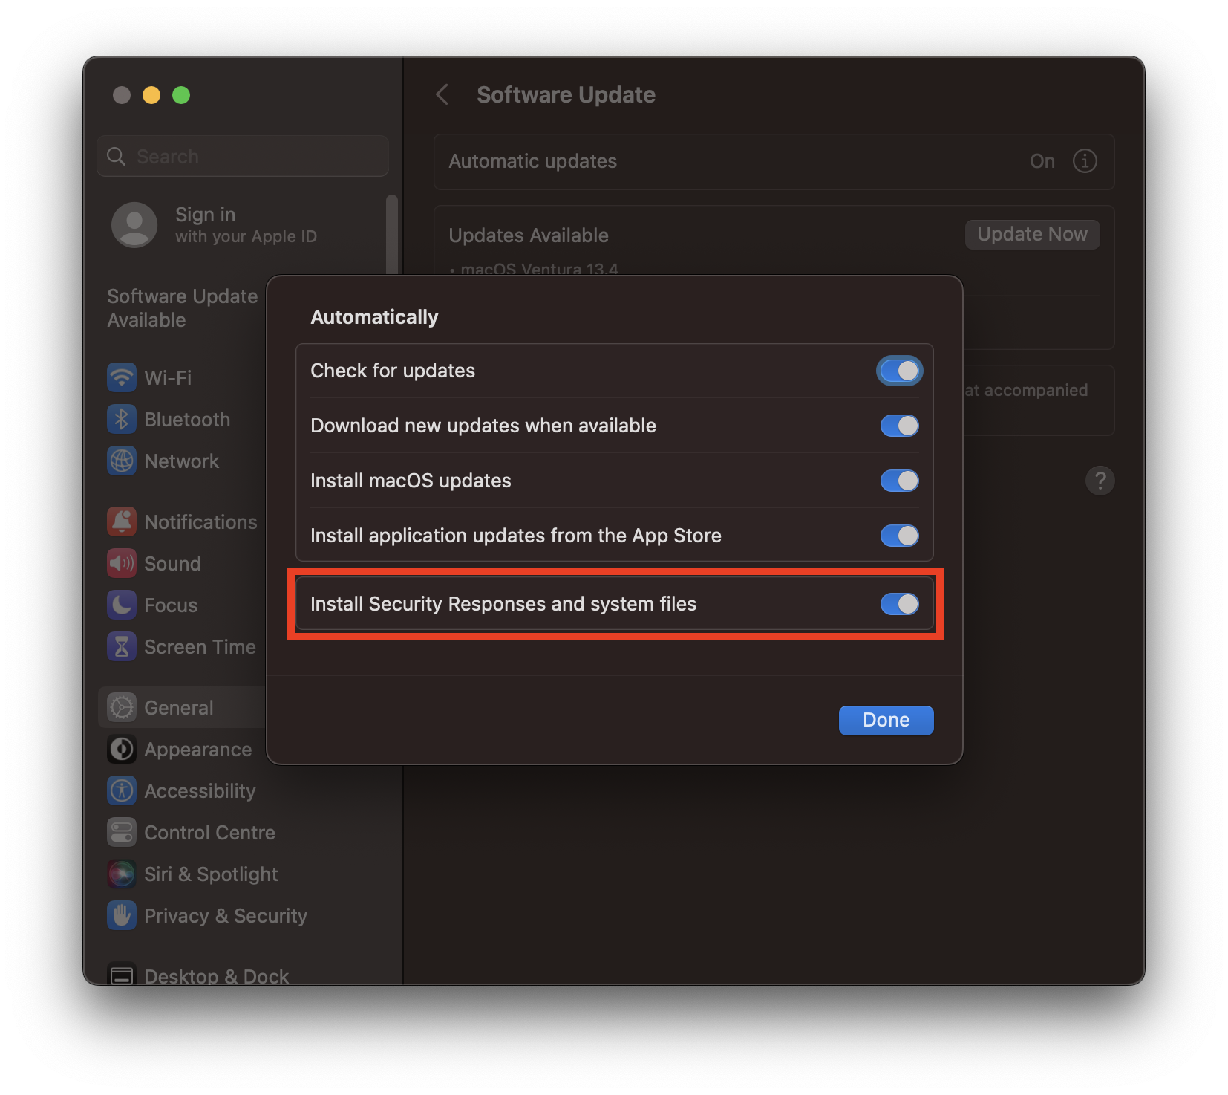This screenshot has width=1228, height=1095.
Task: Click the Done button
Action: point(886,720)
